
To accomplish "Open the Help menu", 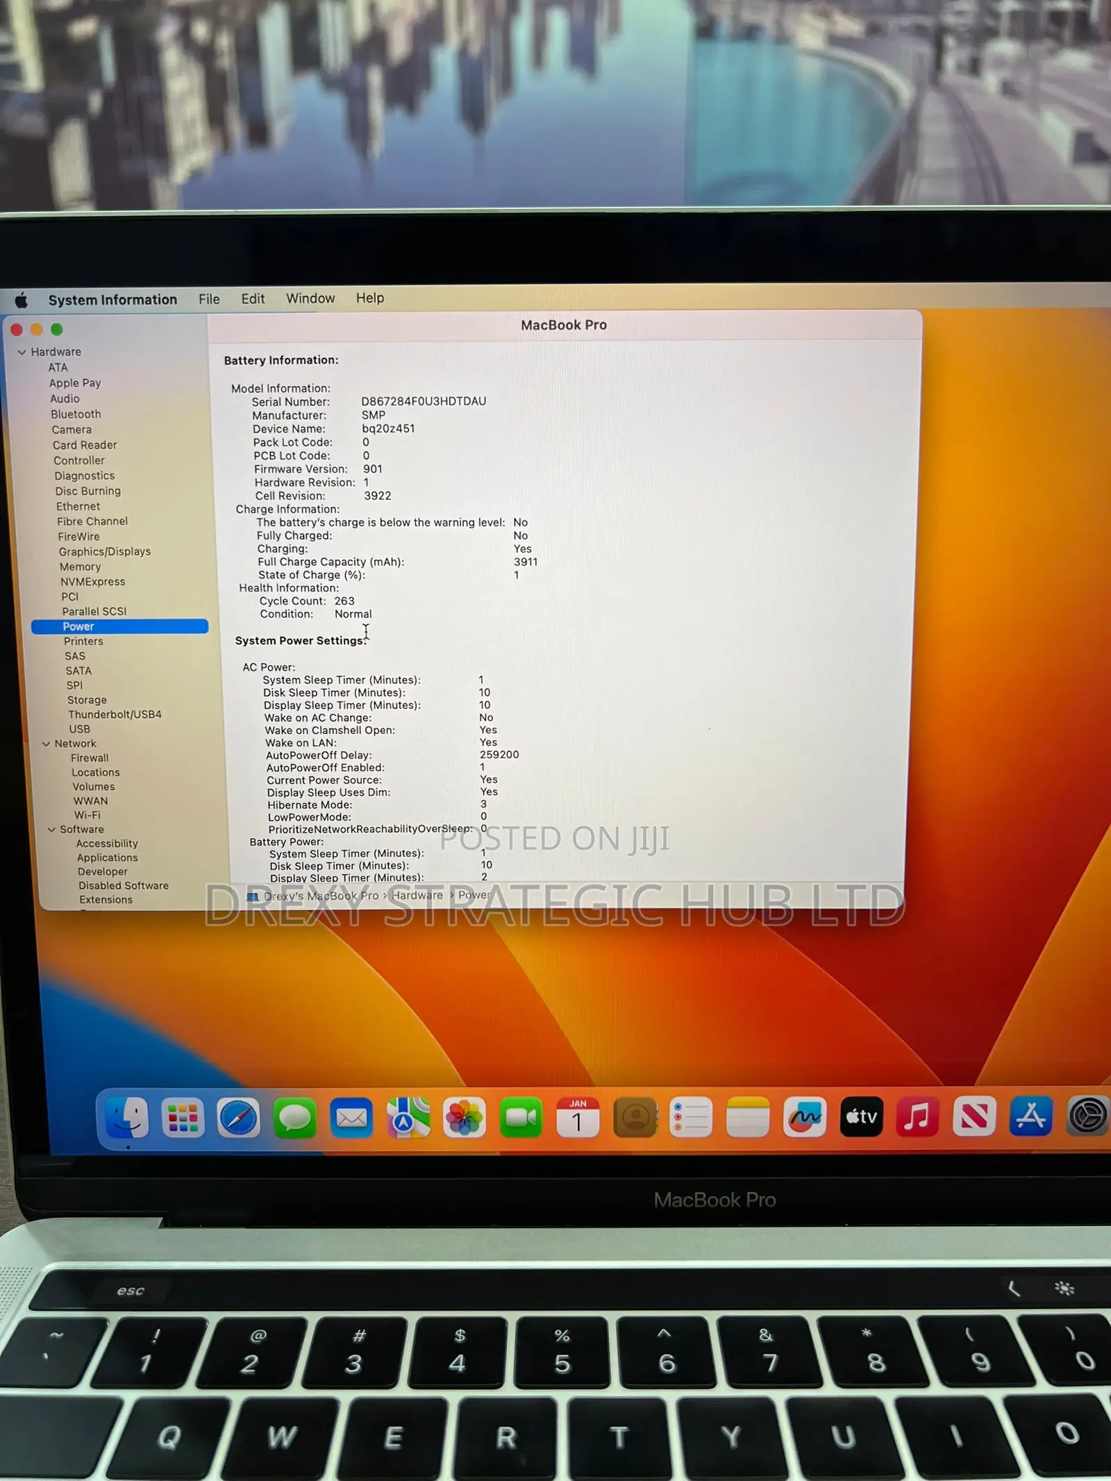I will pyautogui.click(x=370, y=298).
